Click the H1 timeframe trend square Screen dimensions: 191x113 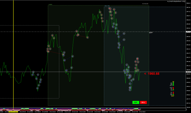click(173, 89)
